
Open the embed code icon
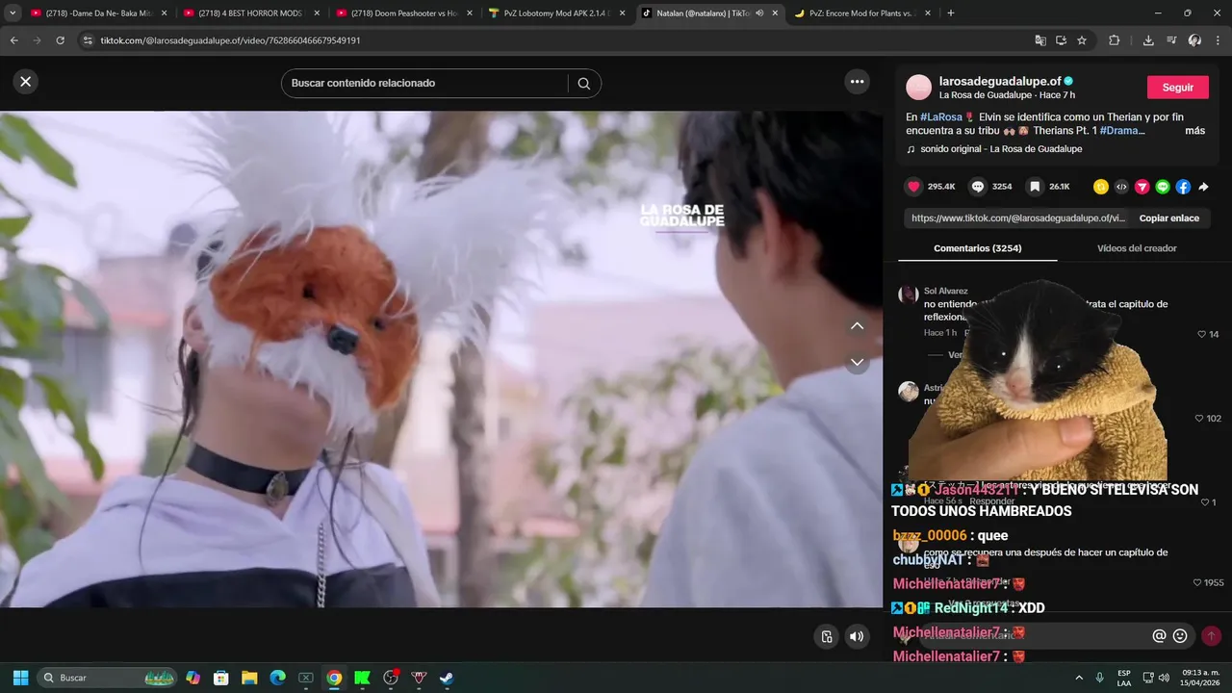[x=1121, y=187]
